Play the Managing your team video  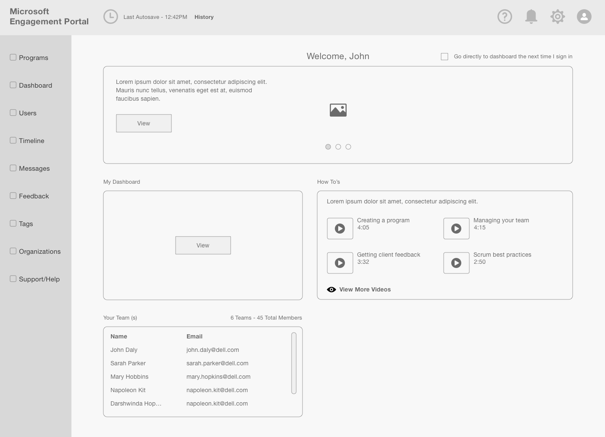456,229
